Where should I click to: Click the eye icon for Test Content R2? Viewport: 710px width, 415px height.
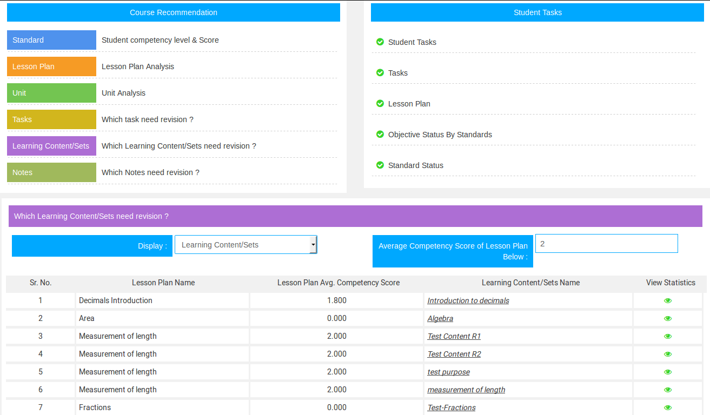(x=668, y=354)
